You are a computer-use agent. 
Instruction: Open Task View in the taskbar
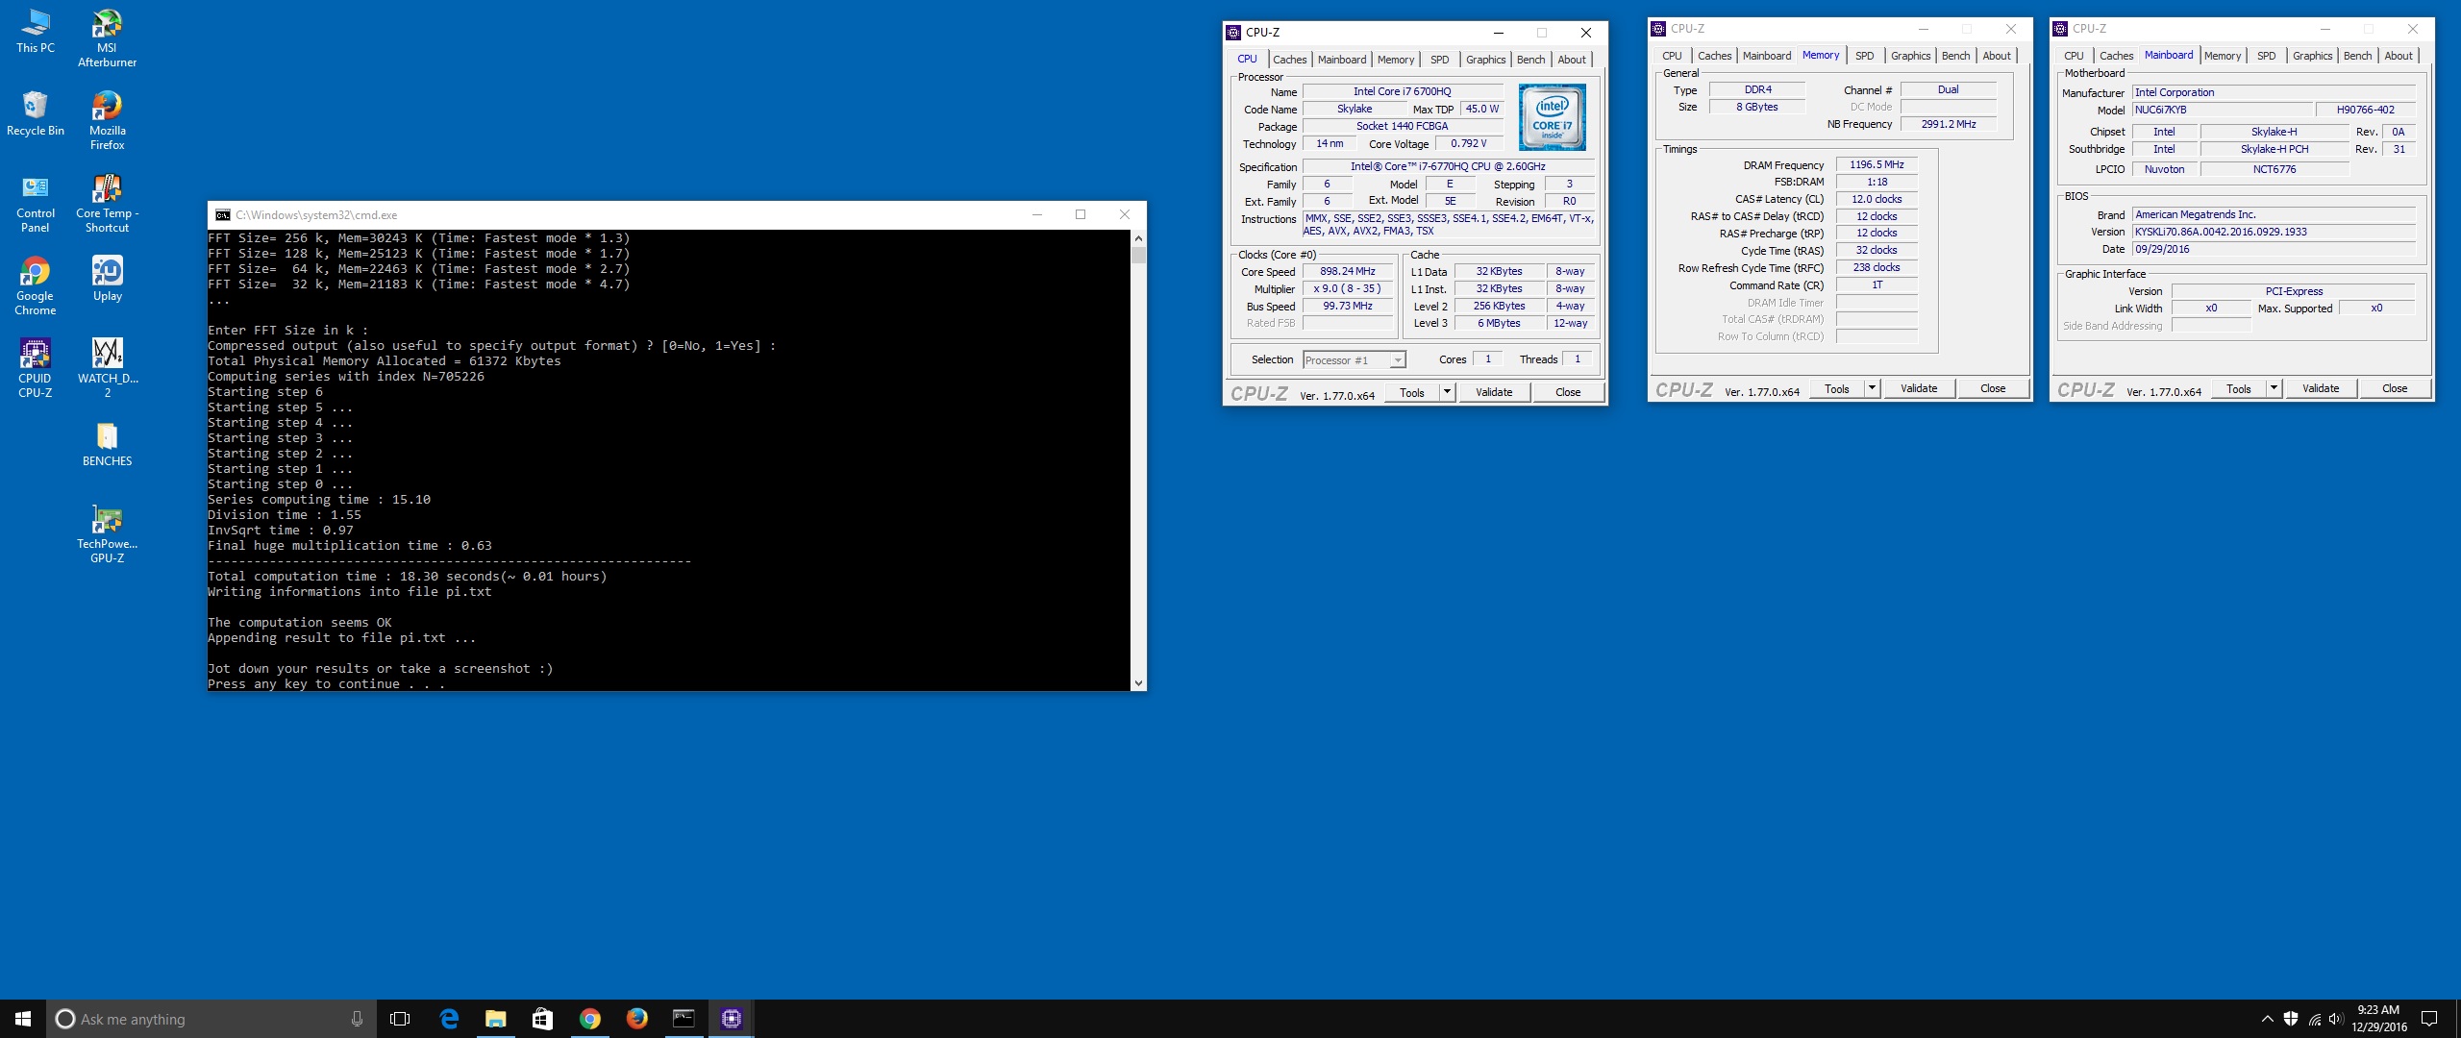400,1019
